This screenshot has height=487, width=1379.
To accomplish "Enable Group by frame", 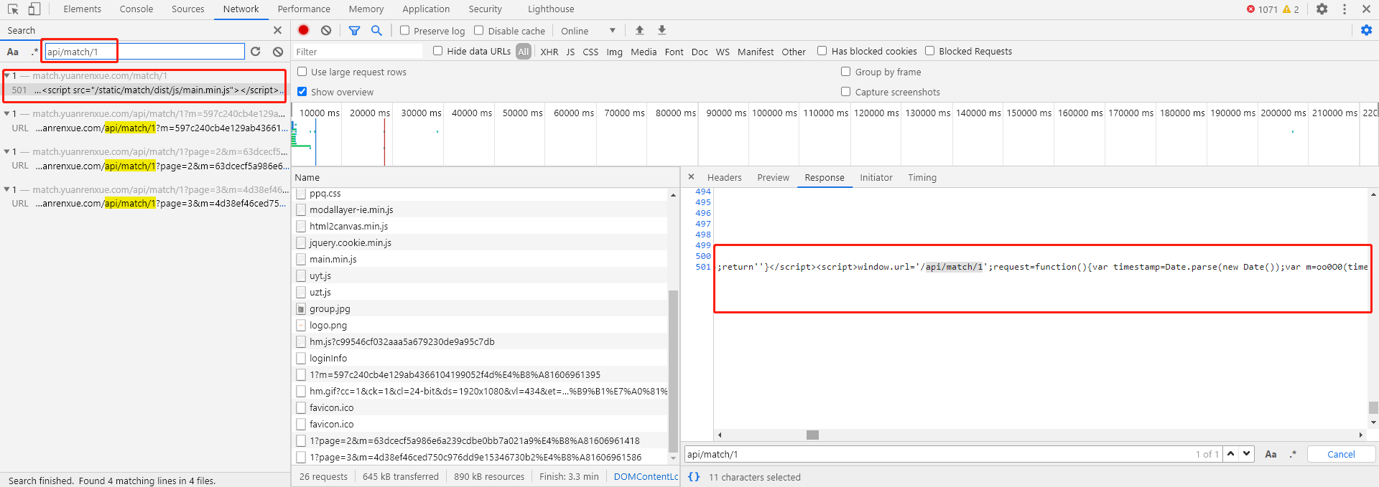I will (x=846, y=72).
